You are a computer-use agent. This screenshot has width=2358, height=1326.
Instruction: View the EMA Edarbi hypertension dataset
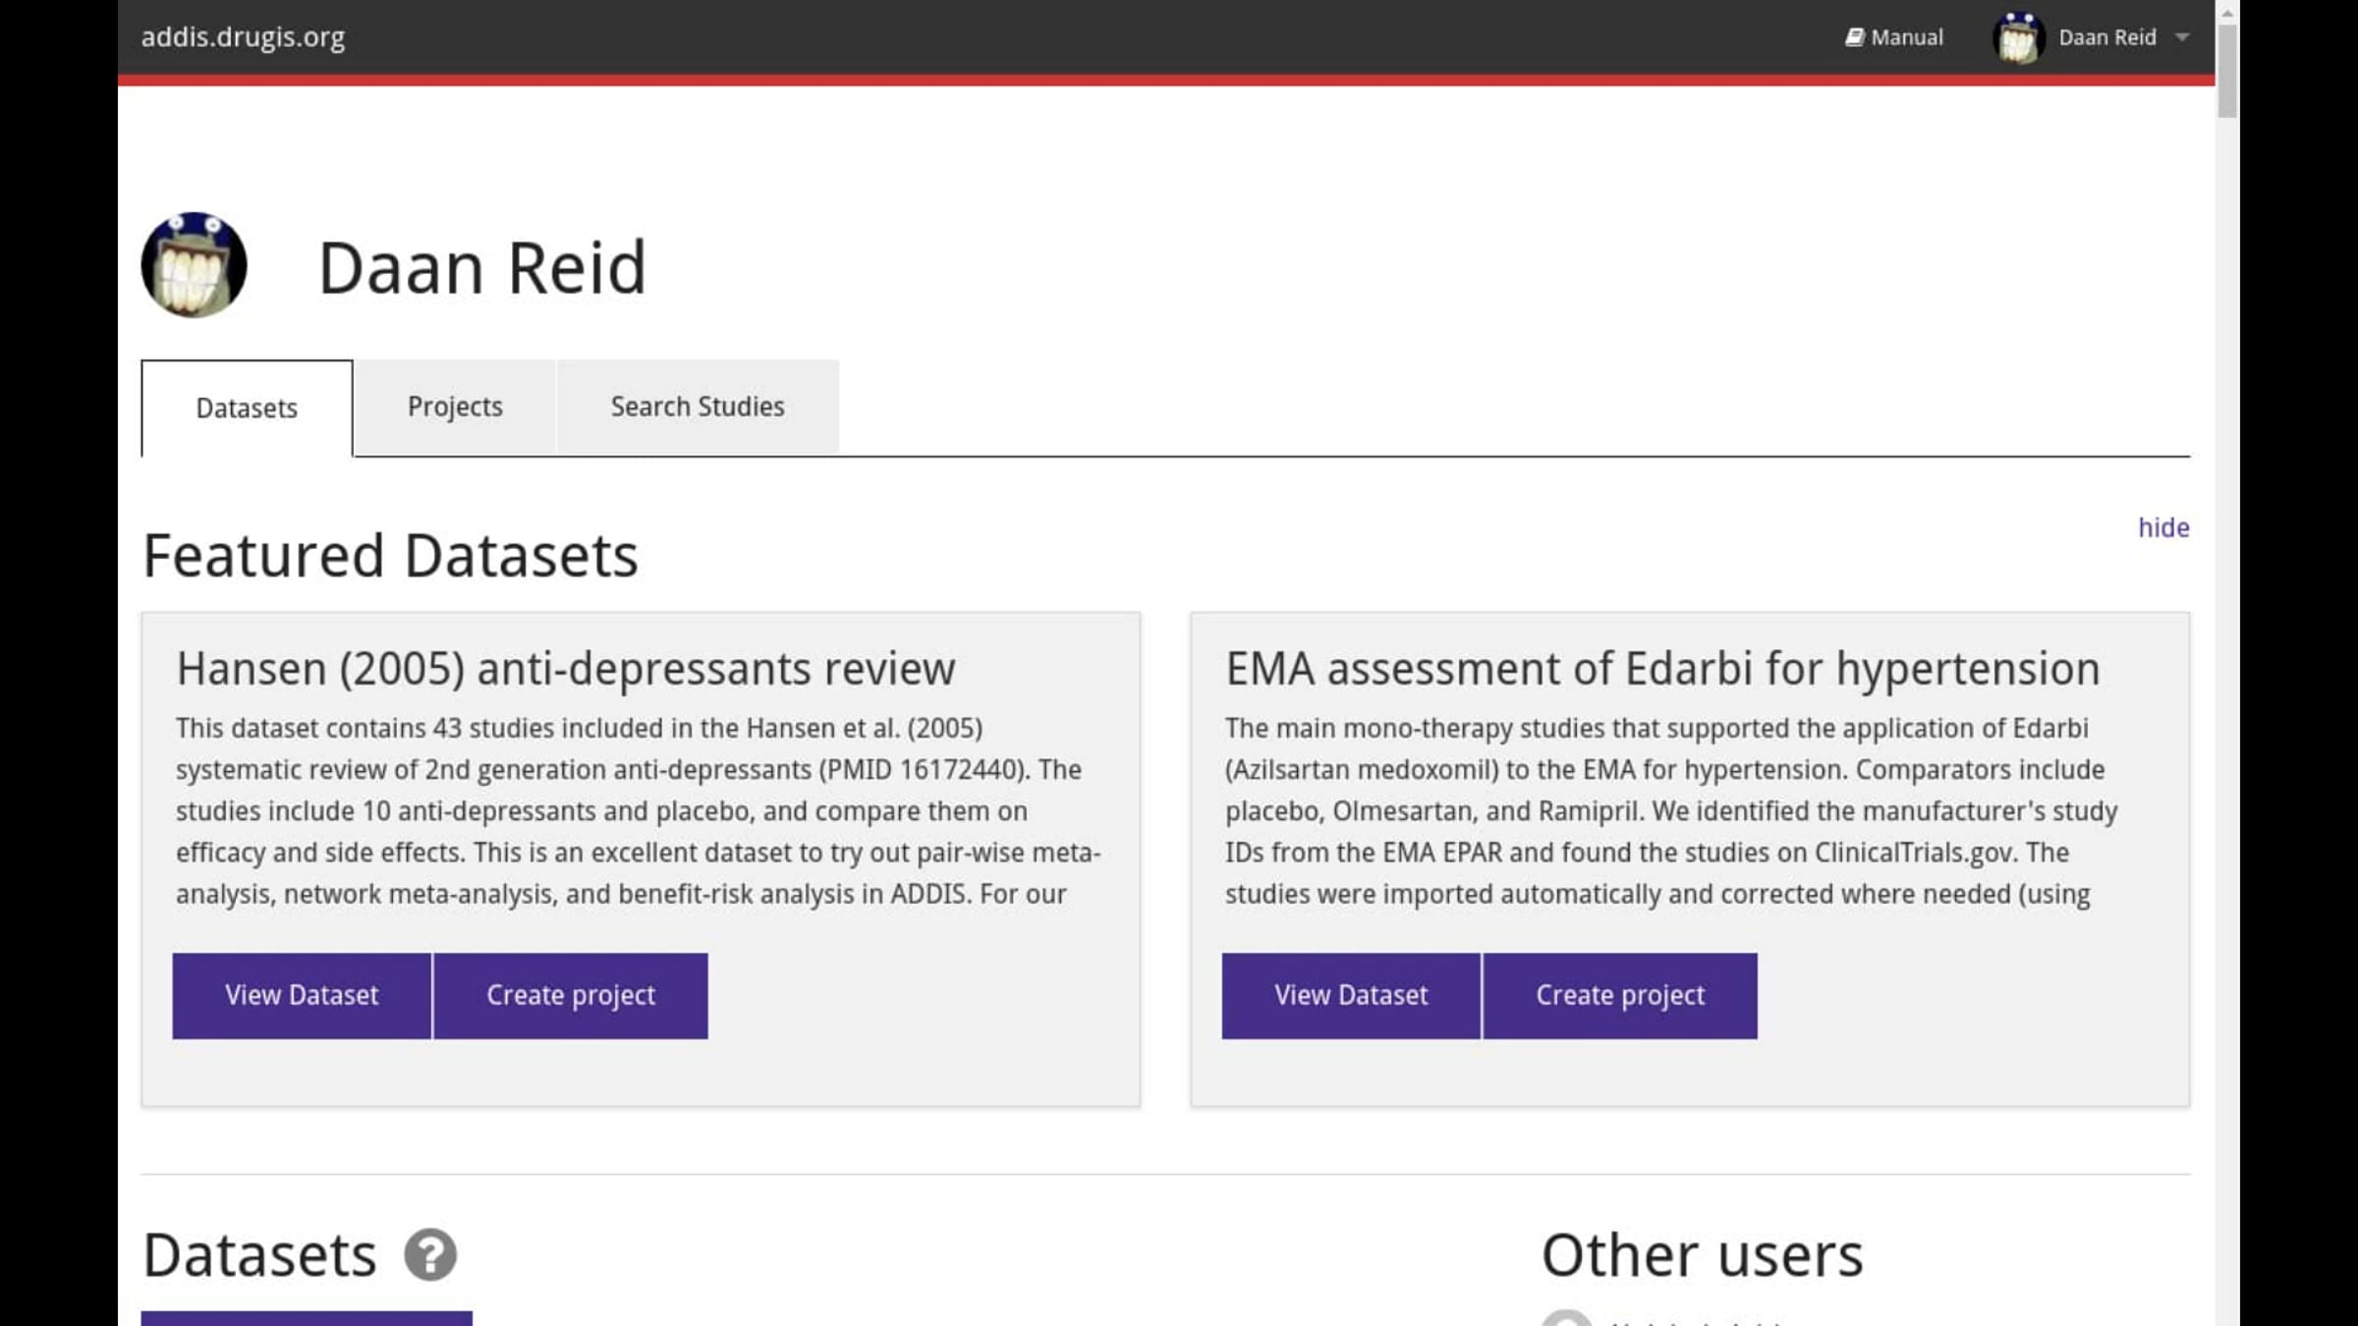coord(1351,995)
